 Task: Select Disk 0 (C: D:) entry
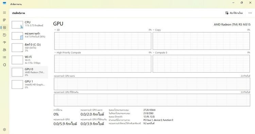29,47
